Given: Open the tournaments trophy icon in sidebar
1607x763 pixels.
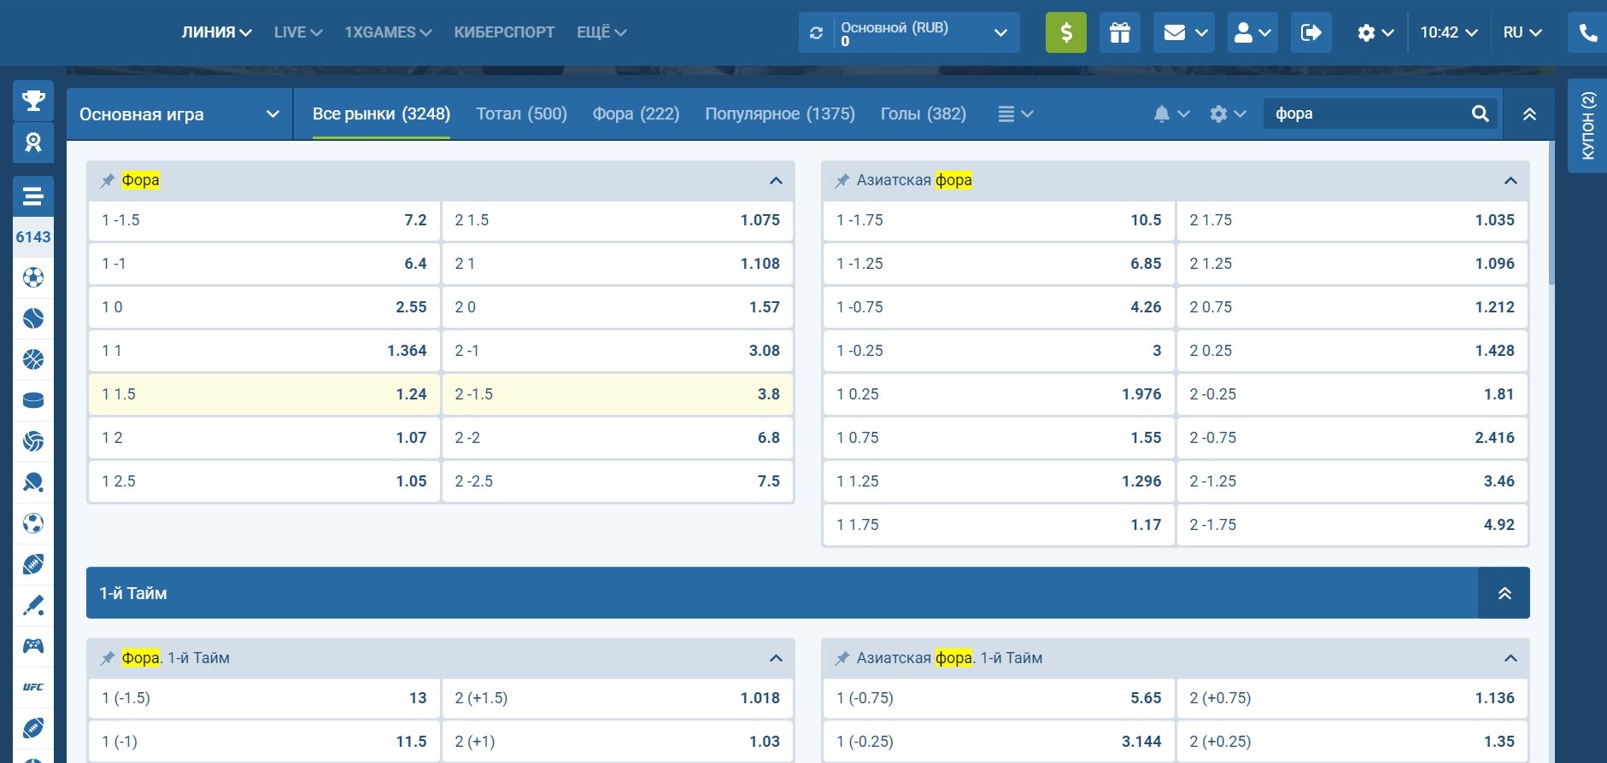Looking at the screenshot, I should point(33,101).
